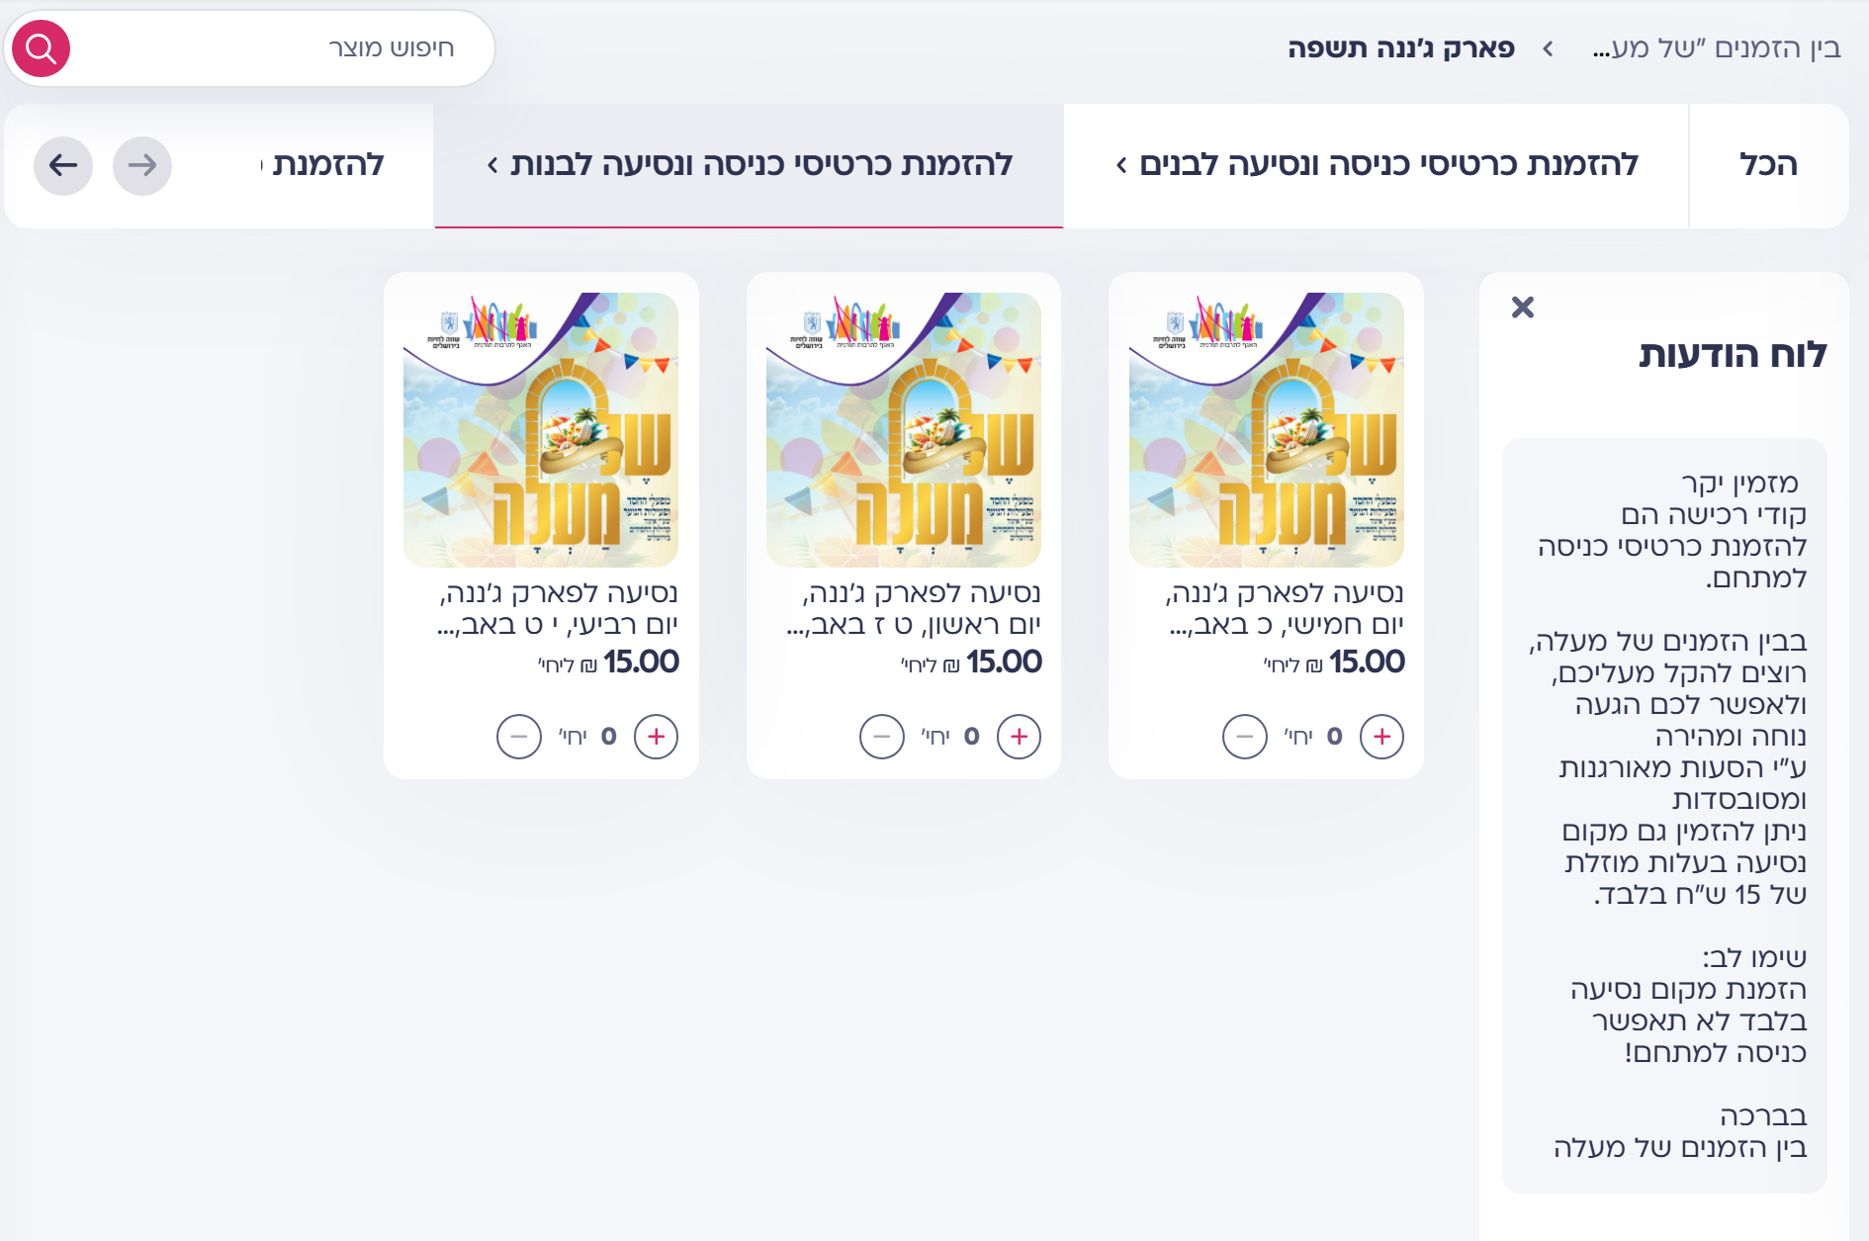Open the כרטיסי כניסה ונסיעה לבנות tab
The height and width of the screenshot is (1241, 1869).
(750, 165)
